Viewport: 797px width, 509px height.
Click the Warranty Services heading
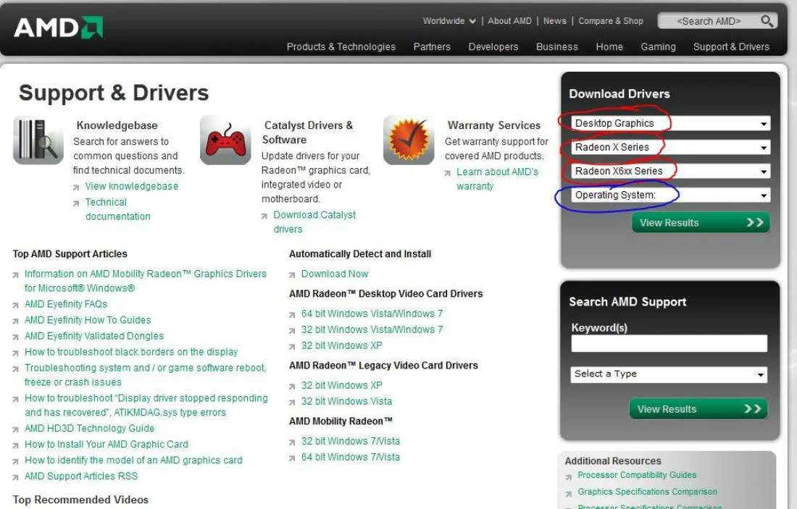(x=493, y=125)
